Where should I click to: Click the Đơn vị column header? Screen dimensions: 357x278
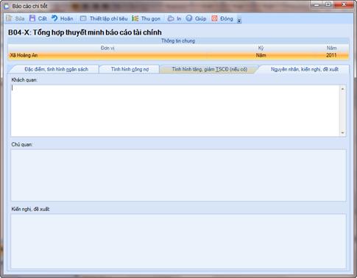(x=107, y=48)
